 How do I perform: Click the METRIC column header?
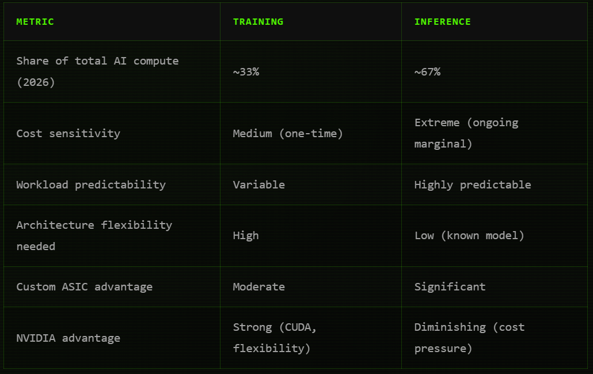click(35, 22)
